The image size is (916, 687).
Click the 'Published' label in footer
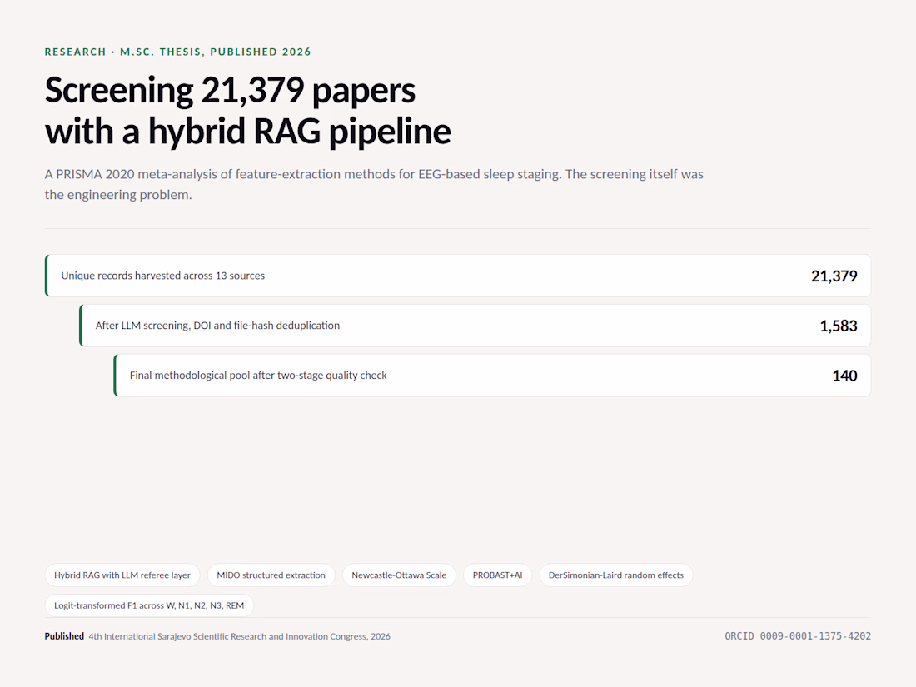64,636
